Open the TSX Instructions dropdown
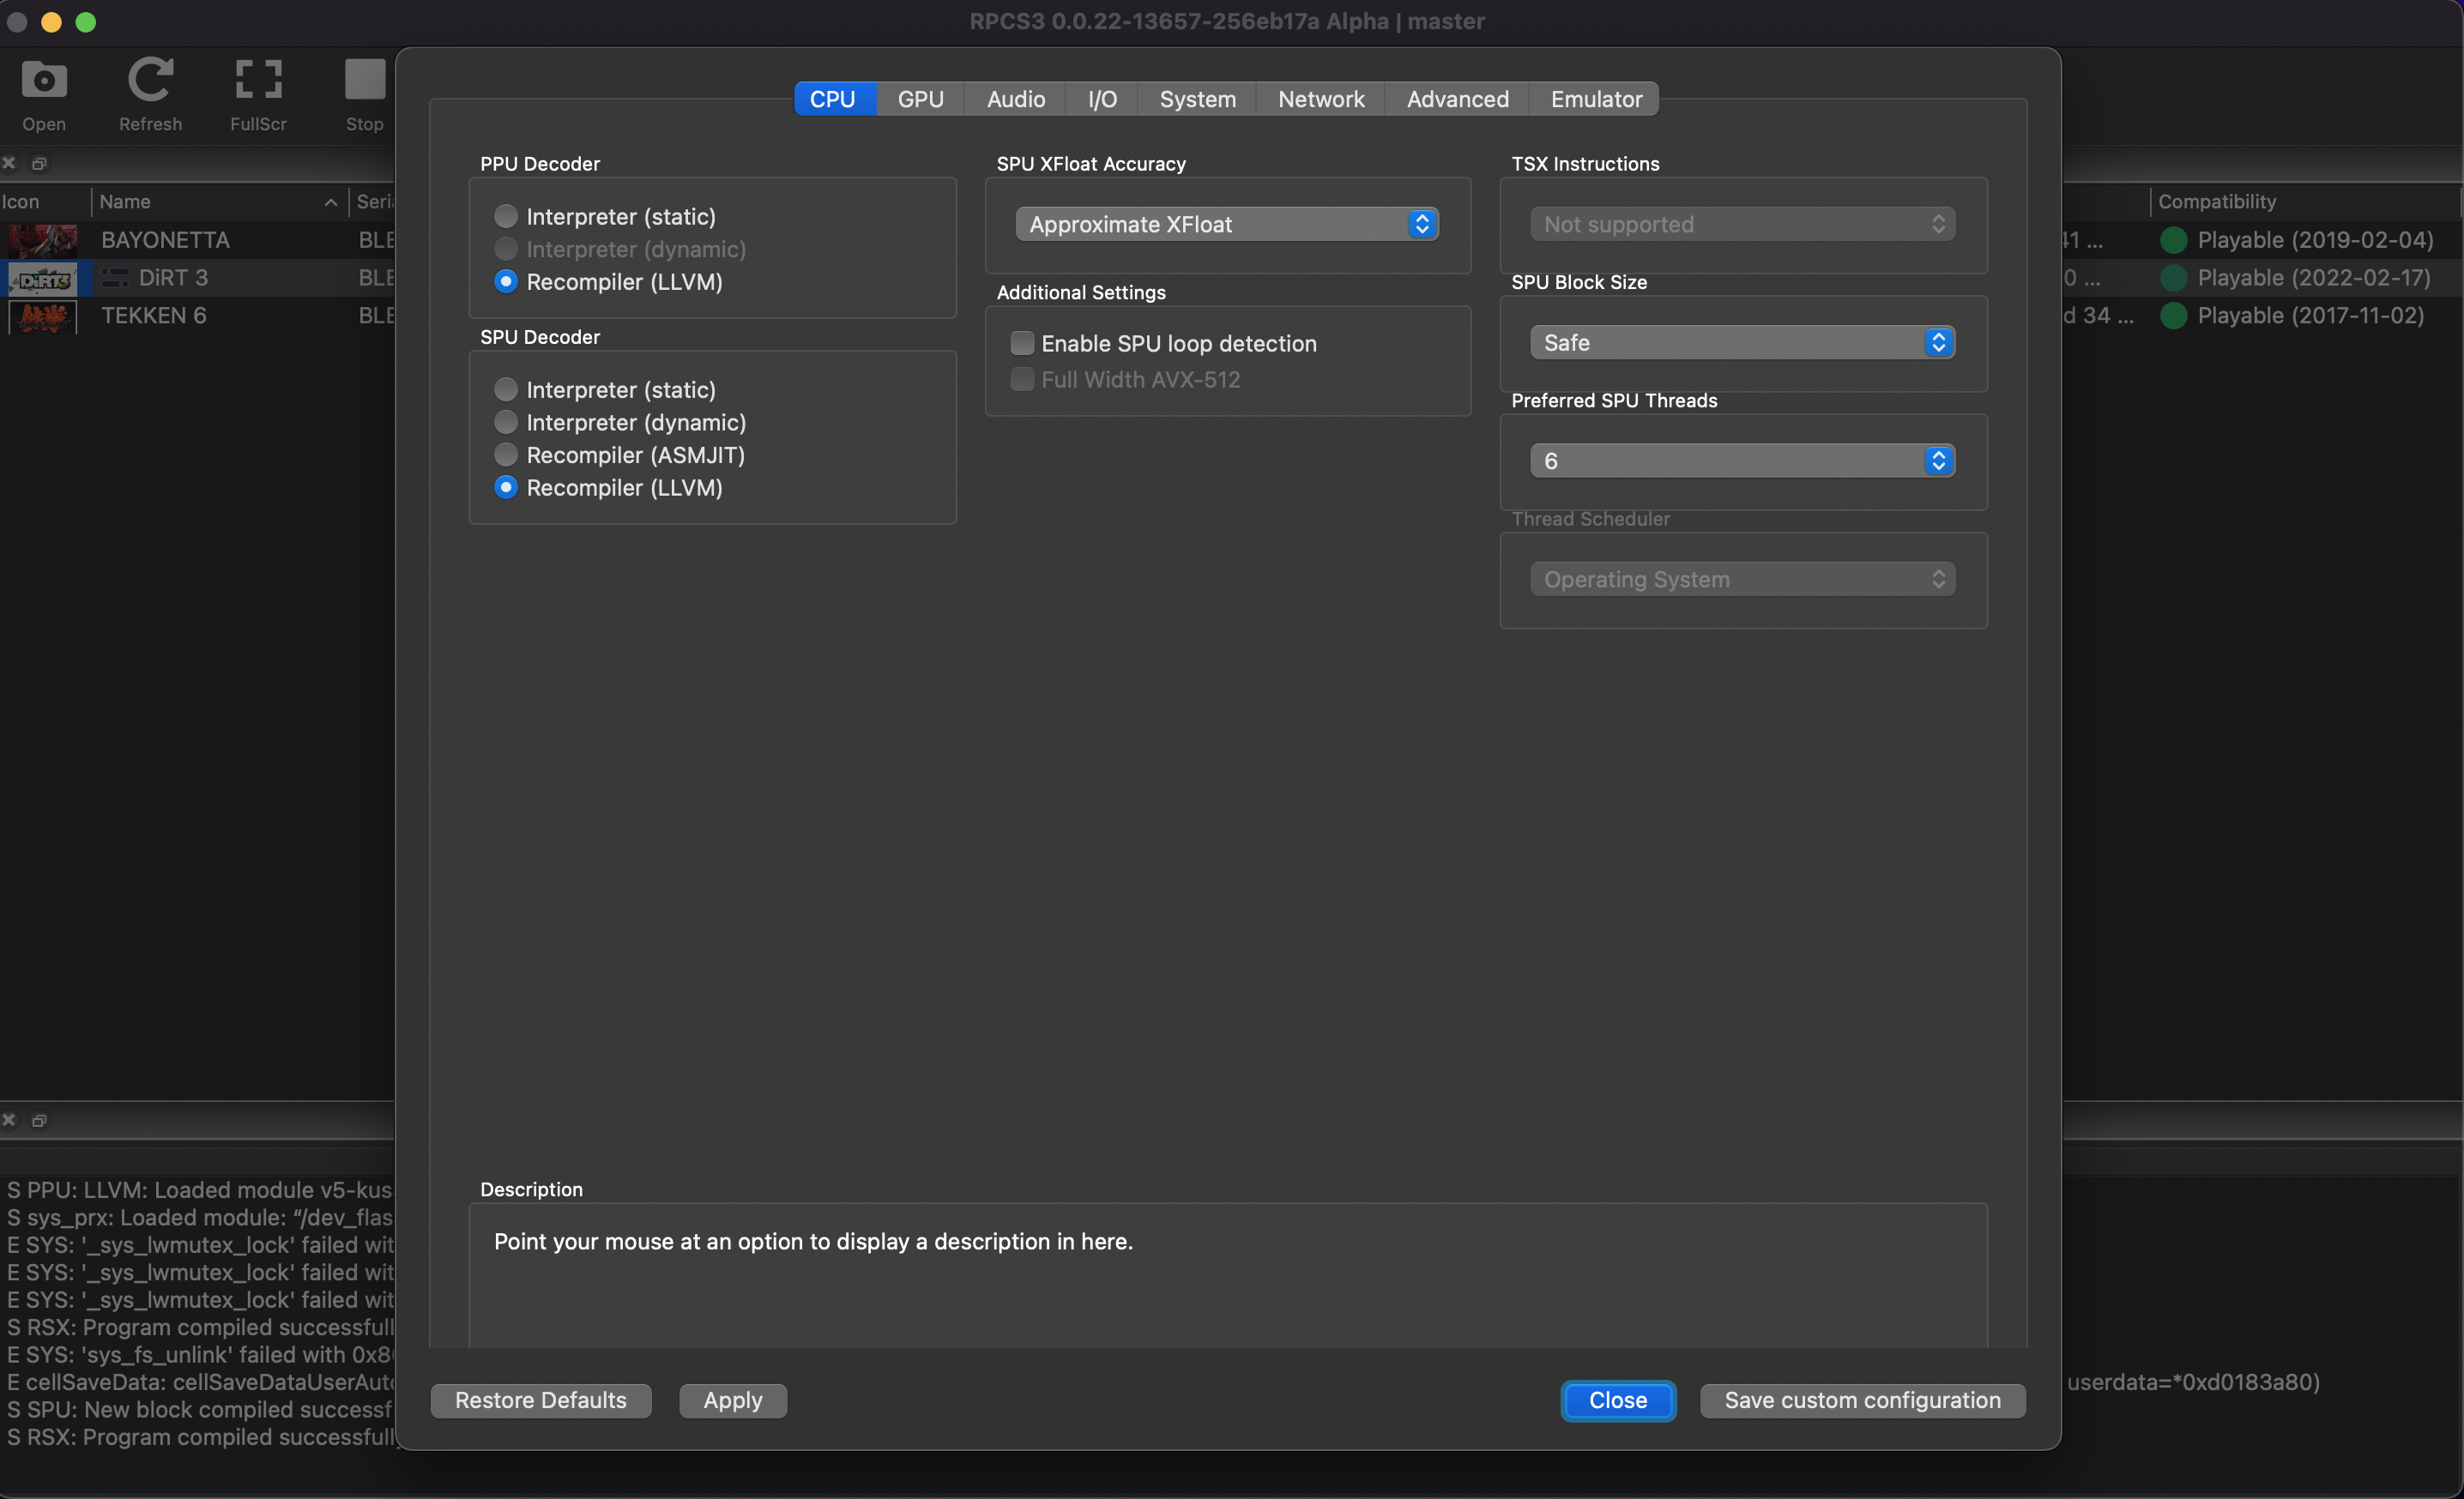The width and height of the screenshot is (2464, 1499). tap(1742, 224)
